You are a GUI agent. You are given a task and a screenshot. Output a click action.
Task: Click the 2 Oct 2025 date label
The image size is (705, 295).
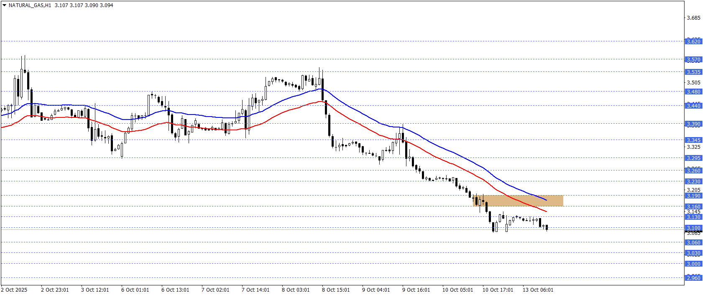[14, 290]
